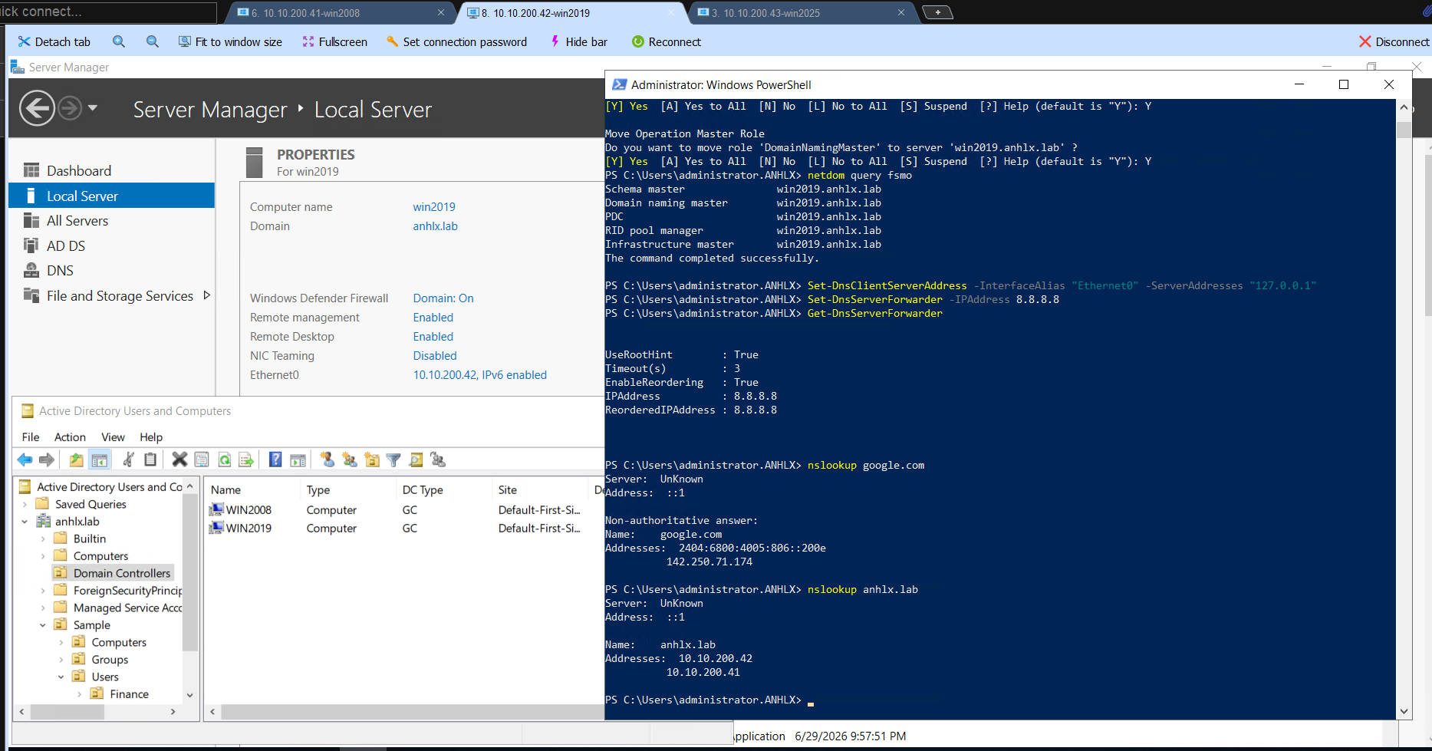Click the PowerShell vertical scrollbar down arrow
The width and height of the screenshot is (1432, 751).
1404,711
